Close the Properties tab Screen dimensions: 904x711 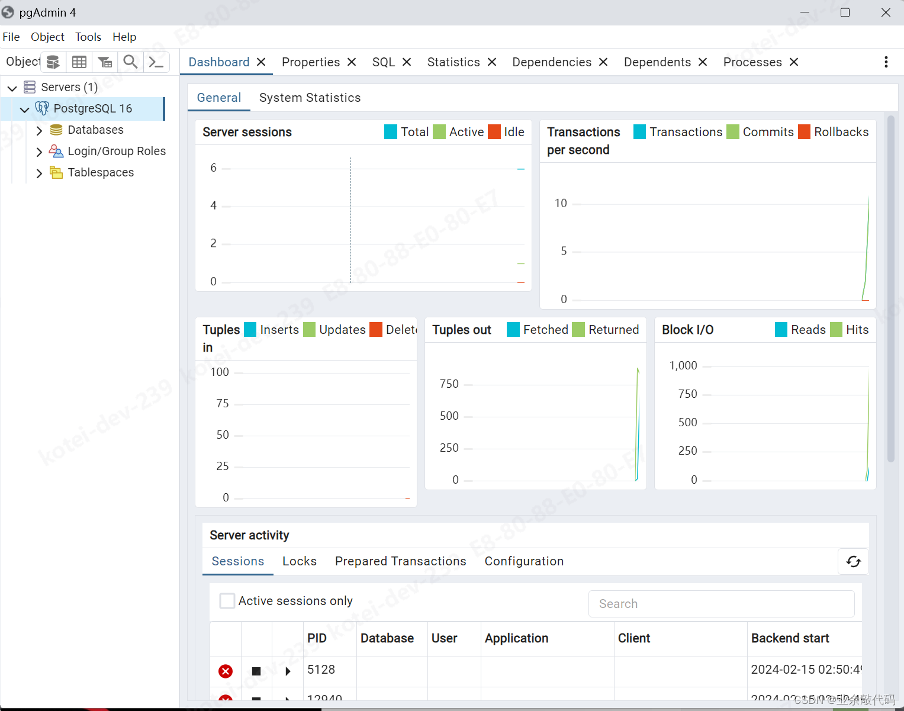coord(352,62)
